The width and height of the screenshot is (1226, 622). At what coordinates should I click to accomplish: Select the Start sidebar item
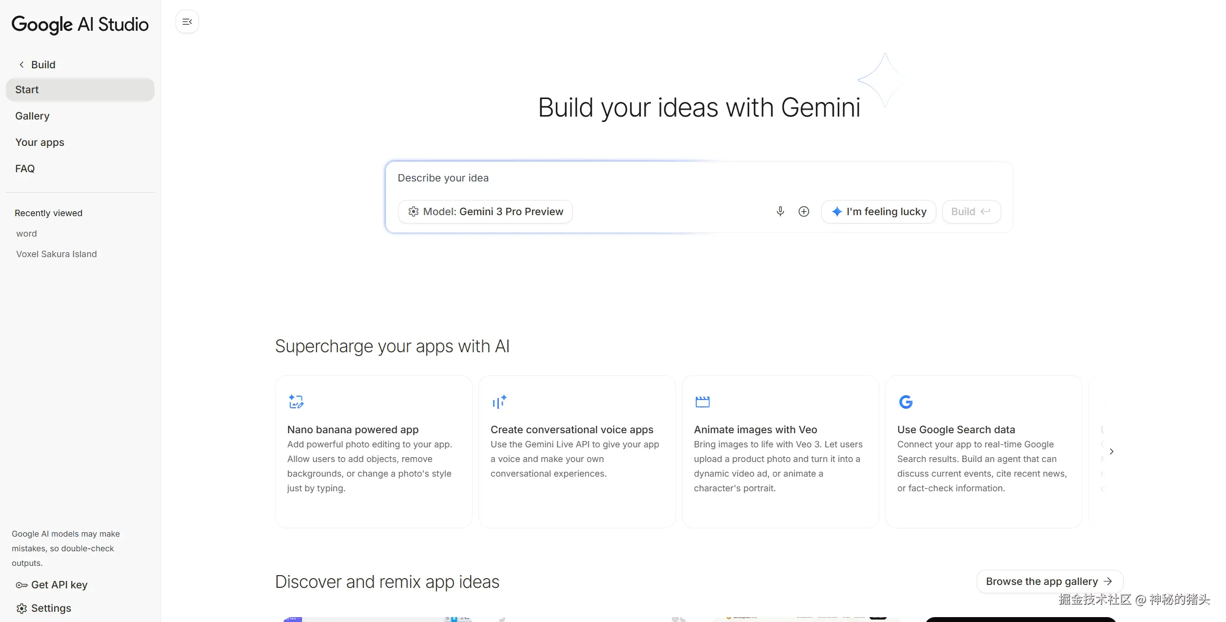80,90
